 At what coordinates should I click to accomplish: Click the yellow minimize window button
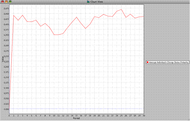6,2
